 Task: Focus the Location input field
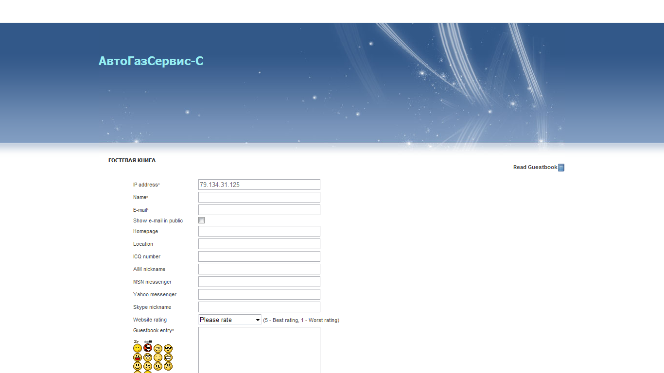259,244
